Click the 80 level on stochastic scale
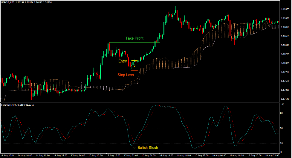Viewport: 292px width, 158px height. [282, 113]
